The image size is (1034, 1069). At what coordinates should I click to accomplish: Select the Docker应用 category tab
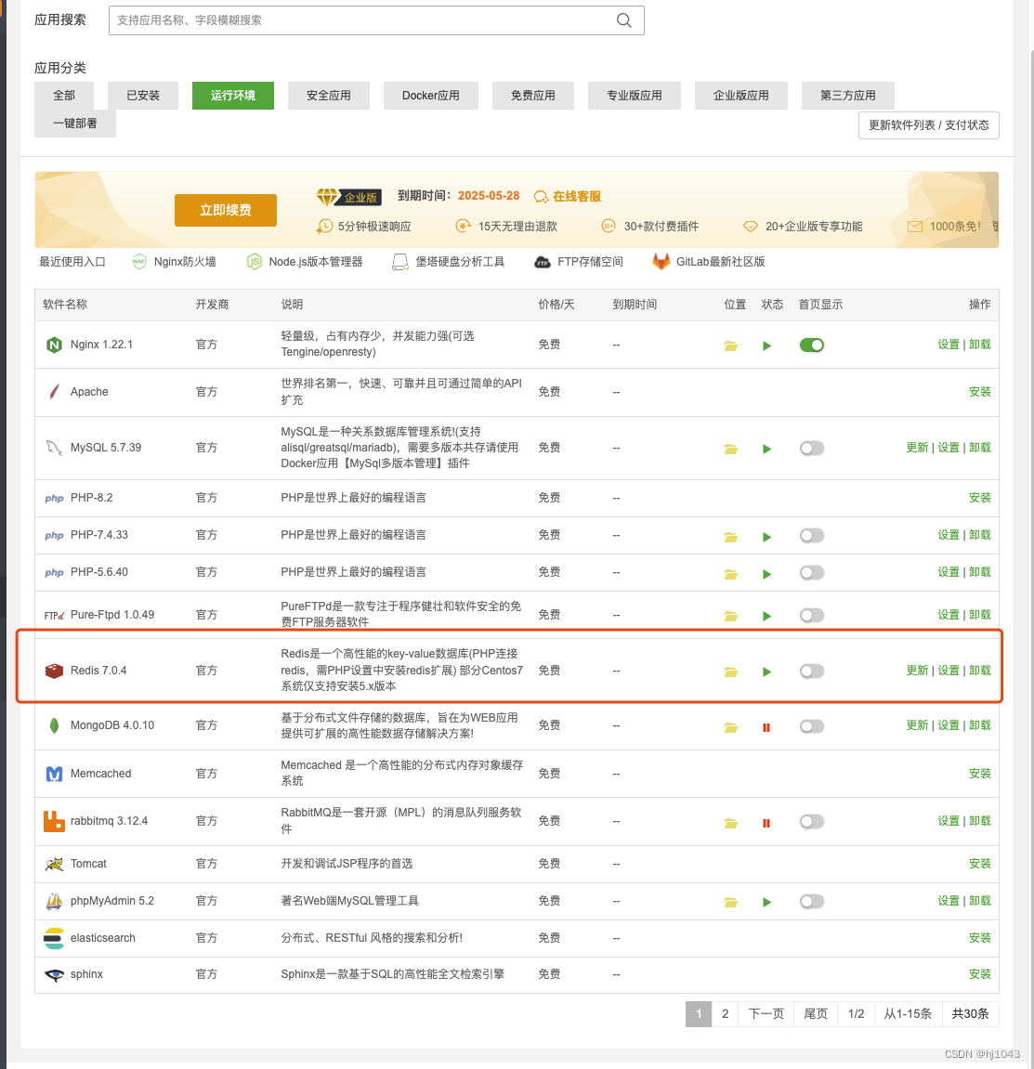click(430, 96)
